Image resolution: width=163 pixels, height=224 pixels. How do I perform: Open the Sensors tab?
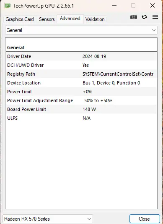47,19
